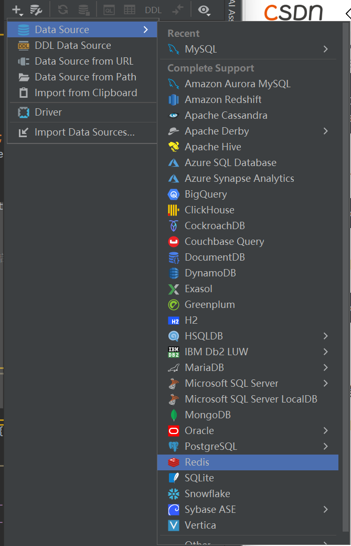Open the eye view options dropdown
Screen dimensions: 351x546
(204, 11)
